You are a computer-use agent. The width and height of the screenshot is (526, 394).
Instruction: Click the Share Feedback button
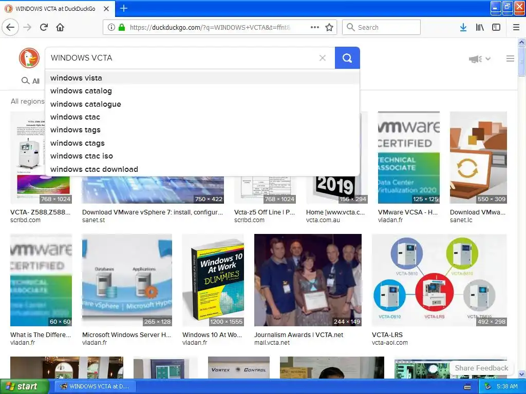pyautogui.click(x=481, y=368)
